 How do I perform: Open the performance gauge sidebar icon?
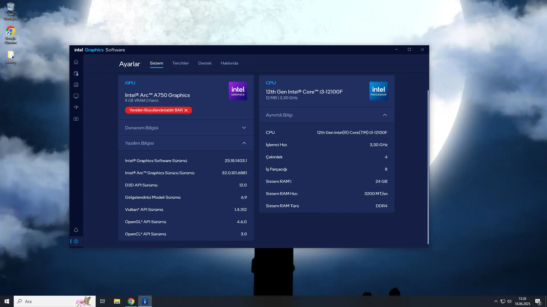76,107
